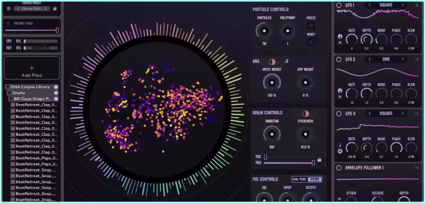Screen dimensions: 425x203
Task: Remove LFO 2 with X button
Action: [417, 59]
